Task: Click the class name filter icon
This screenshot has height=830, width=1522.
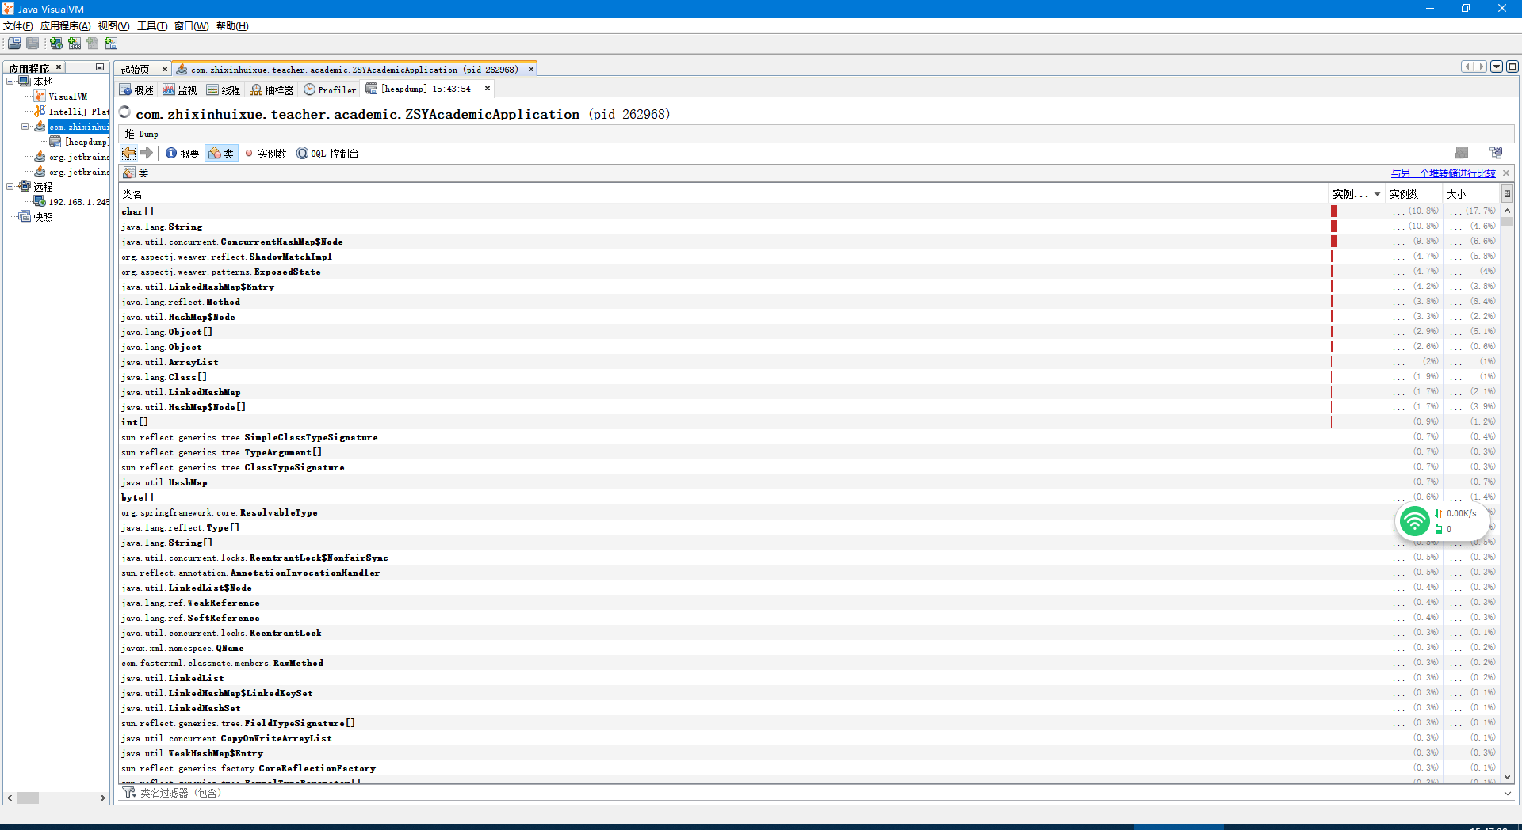Action: click(x=129, y=793)
